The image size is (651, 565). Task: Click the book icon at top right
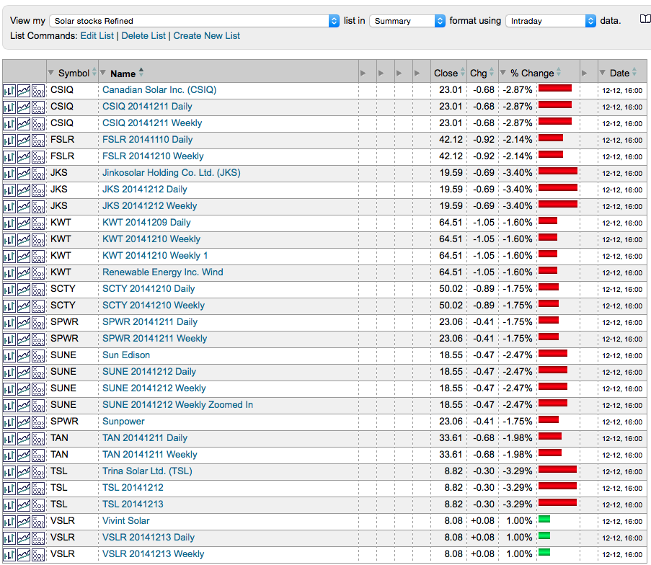[645, 19]
